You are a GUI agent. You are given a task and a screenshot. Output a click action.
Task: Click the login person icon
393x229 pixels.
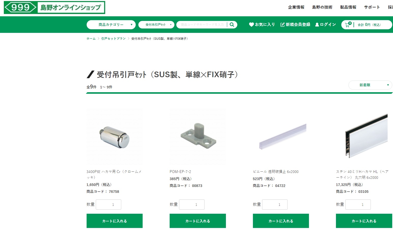click(x=317, y=25)
